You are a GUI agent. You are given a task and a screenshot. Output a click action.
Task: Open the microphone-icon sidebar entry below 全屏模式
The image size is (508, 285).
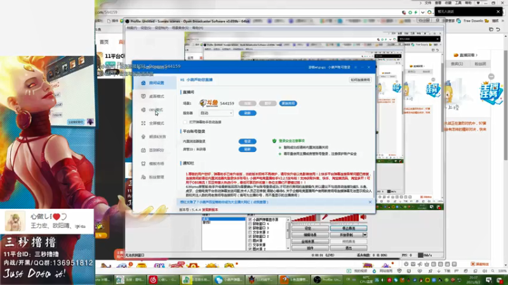click(x=154, y=137)
